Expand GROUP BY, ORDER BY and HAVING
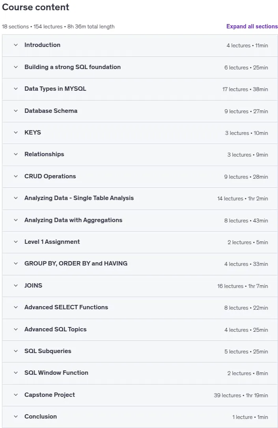The height and width of the screenshot is (428, 278). [140, 264]
